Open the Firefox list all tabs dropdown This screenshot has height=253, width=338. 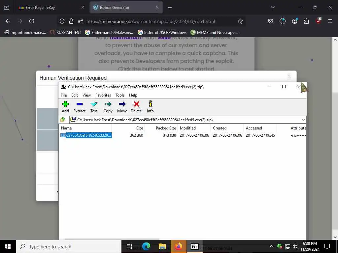coord(272,7)
